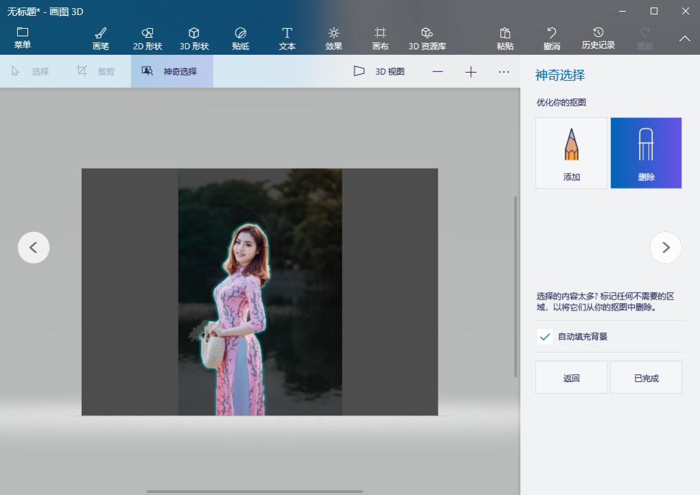Click the 已完成 done button

(646, 378)
